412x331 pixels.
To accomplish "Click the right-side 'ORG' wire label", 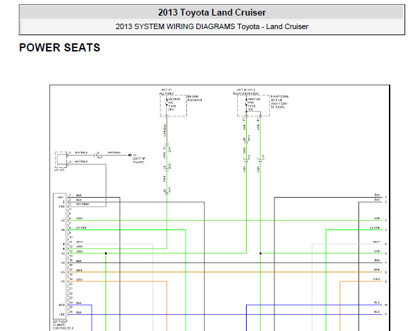I will [x=377, y=279].
